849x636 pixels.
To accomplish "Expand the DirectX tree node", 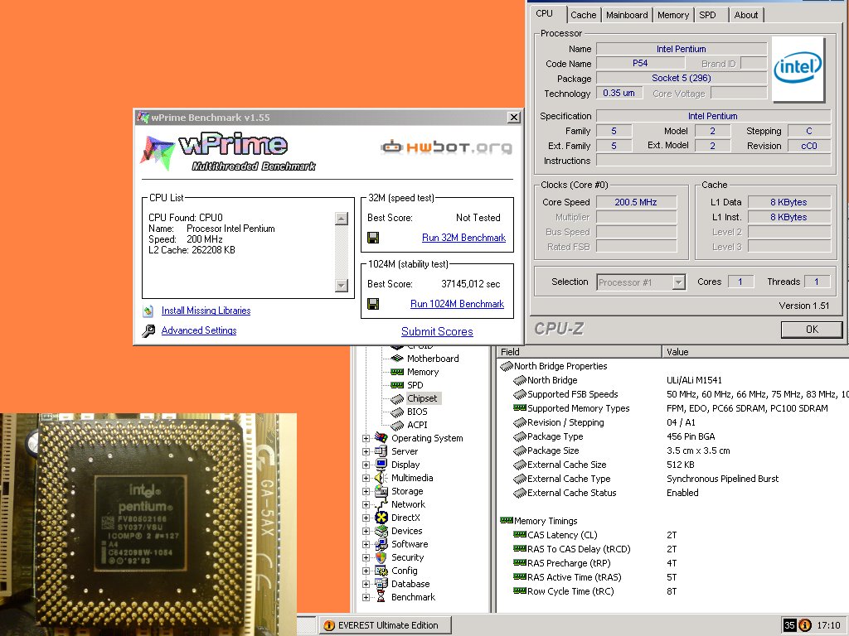I will (x=366, y=518).
